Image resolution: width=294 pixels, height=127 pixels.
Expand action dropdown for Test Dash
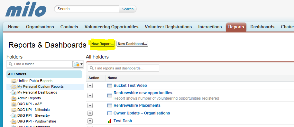90,121
